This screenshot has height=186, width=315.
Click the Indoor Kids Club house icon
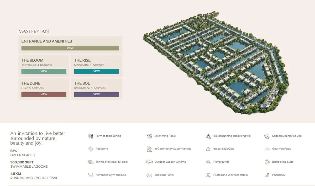tap(208, 149)
